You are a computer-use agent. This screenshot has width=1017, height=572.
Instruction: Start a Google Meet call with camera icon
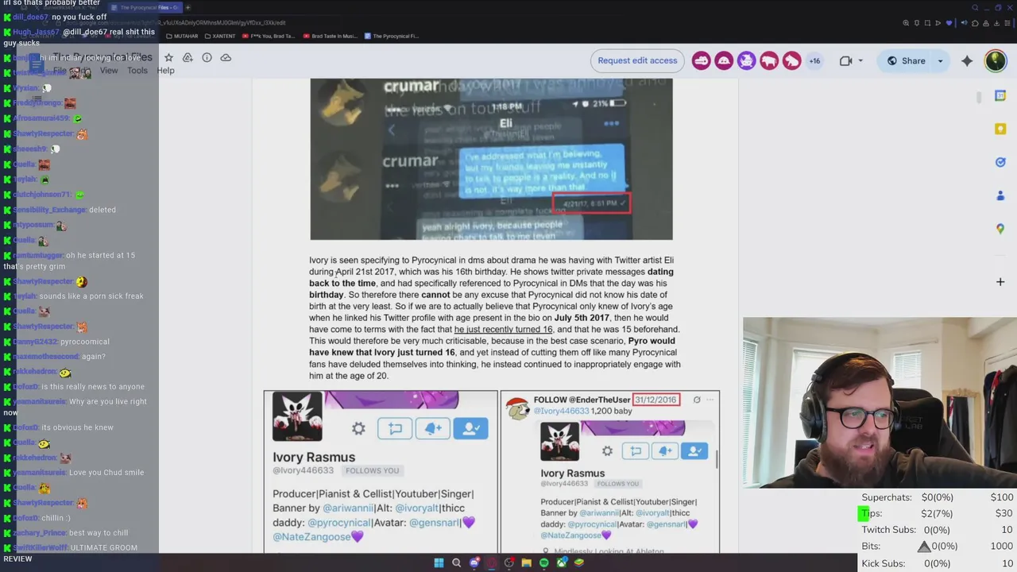845,61
